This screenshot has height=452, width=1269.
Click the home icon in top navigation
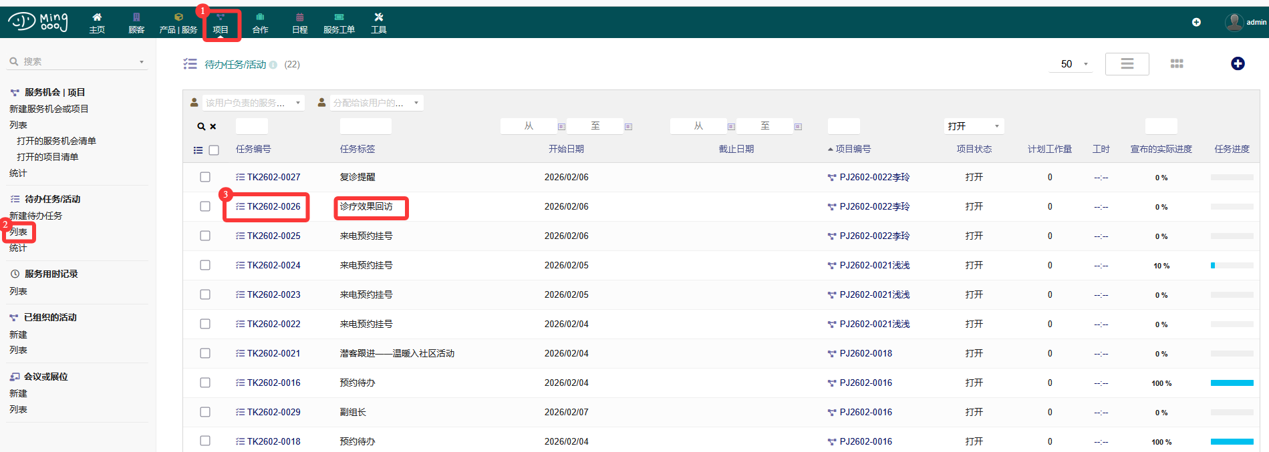tap(97, 17)
